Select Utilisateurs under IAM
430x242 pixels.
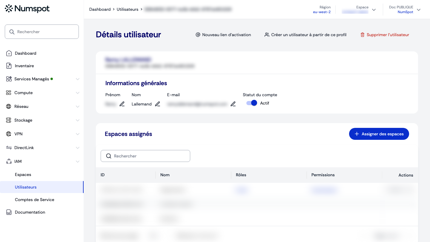[x=42, y=187]
